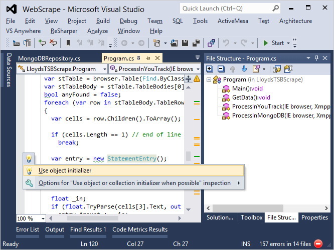Viewport: 334px width, 250px height.
Task: Click the editor horizontal scrollbar thumb
Action: coord(93,218)
